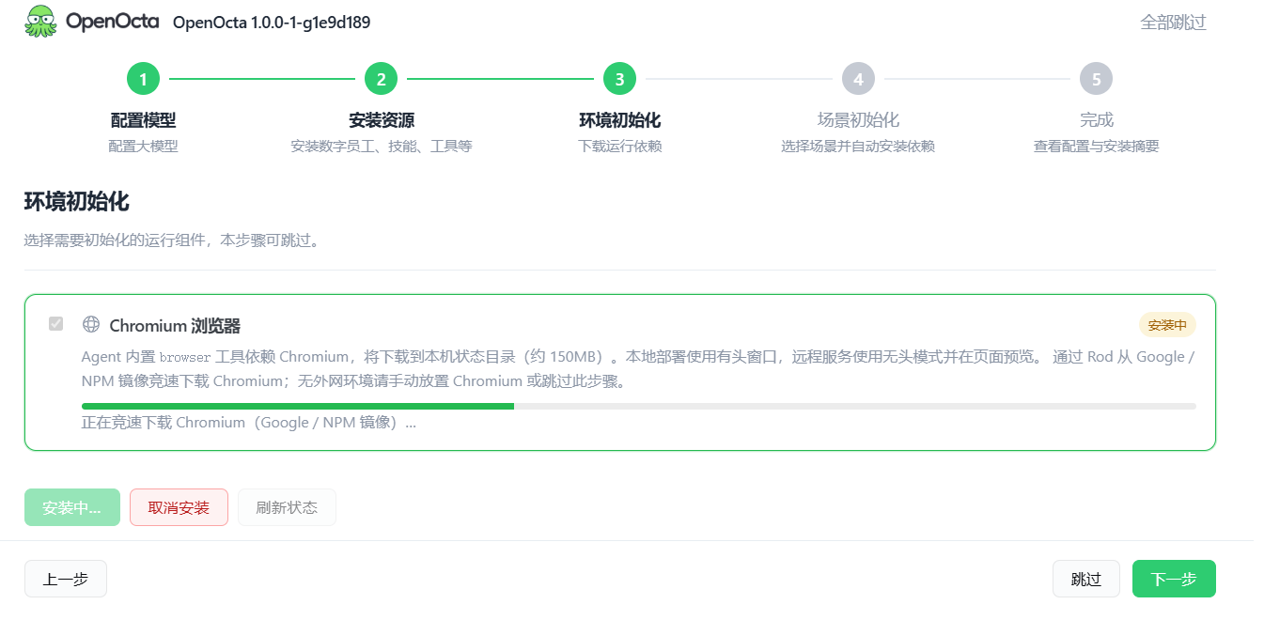Click the Chromium 浏览器 card title
This screenshot has height=620, width=1264.
point(175,326)
